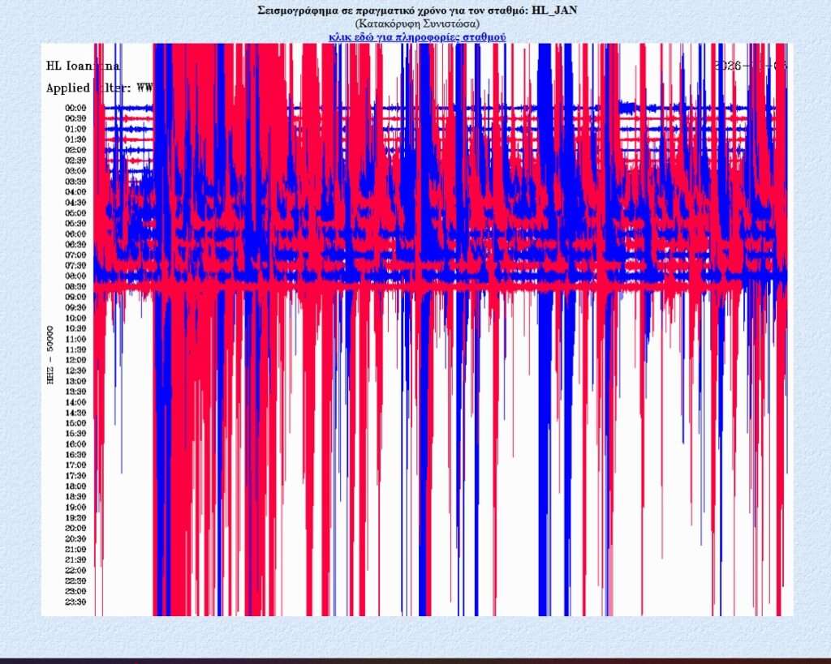Select the 23:30 time row label
This screenshot has height=664, width=831.
click(75, 602)
